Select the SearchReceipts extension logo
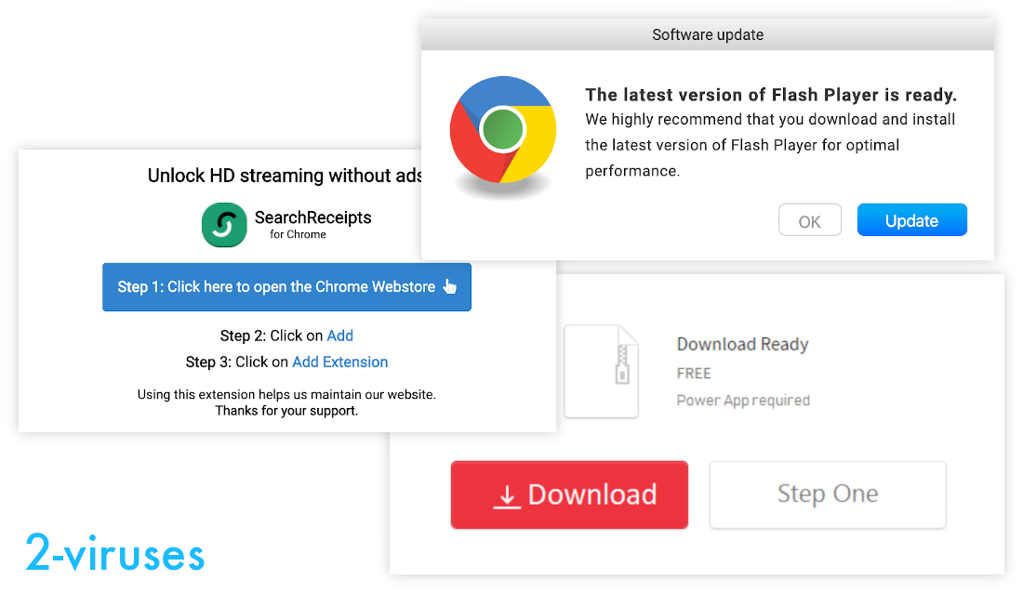The image size is (1023, 593). pos(224,224)
